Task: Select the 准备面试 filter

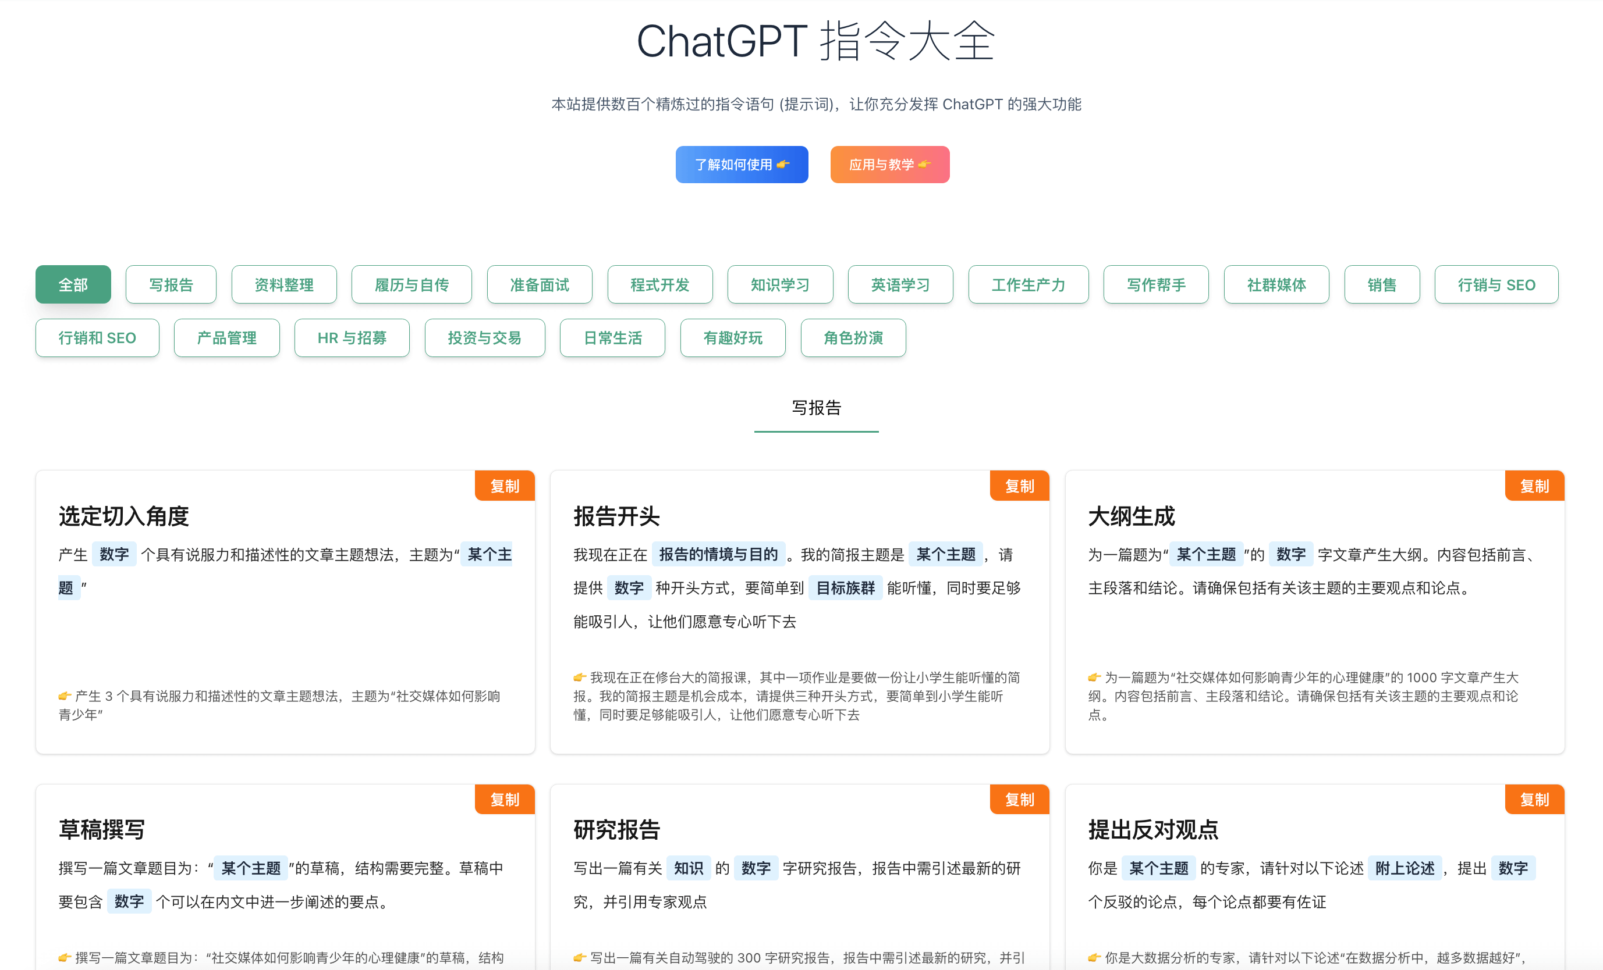Action: click(x=540, y=284)
